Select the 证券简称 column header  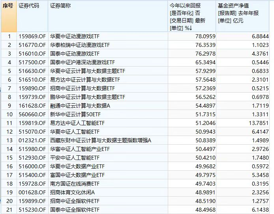coord(108,16)
